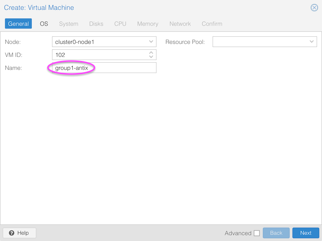Open the Network tab
Image resolution: width=322 pixels, height=241 pixels.
point(180,24)
